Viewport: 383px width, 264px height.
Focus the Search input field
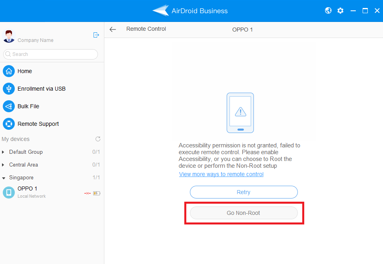click(x=50, y=54)
